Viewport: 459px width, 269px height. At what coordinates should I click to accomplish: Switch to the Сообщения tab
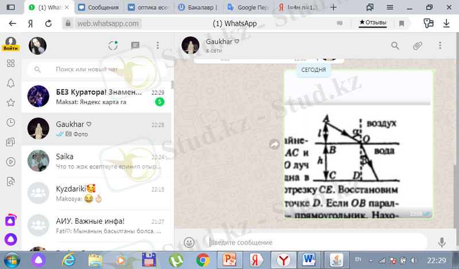click(99, 7)
